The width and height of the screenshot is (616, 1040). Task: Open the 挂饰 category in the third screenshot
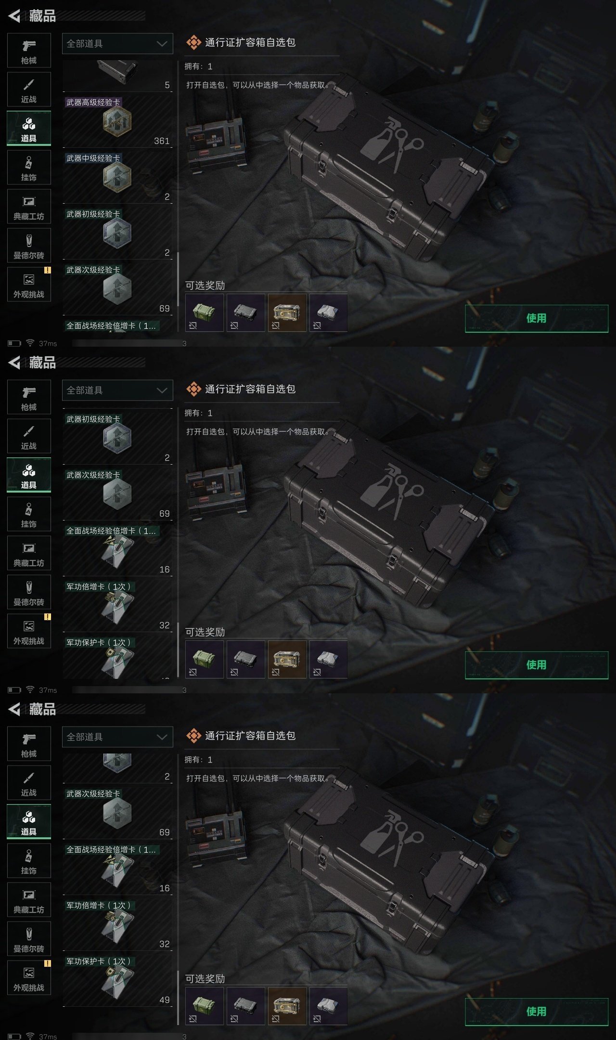(x=29, y=861)
